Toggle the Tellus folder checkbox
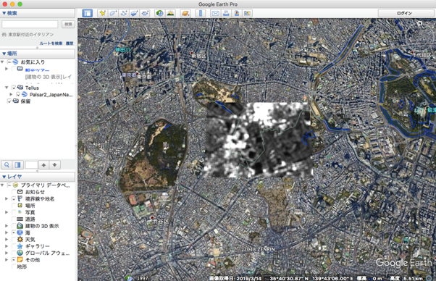 (x=14, y=88)
